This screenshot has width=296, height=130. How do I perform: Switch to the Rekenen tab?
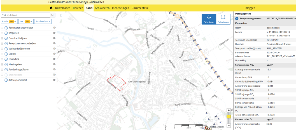78,8
